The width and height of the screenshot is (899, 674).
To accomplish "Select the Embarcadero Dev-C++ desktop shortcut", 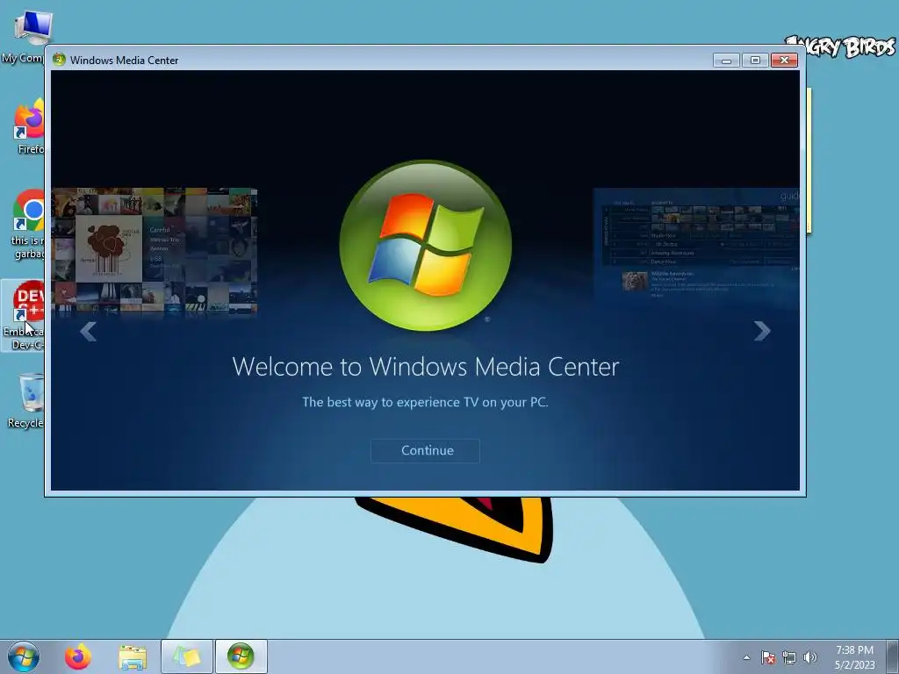I will pyautogui.click(x=23, y=316).
